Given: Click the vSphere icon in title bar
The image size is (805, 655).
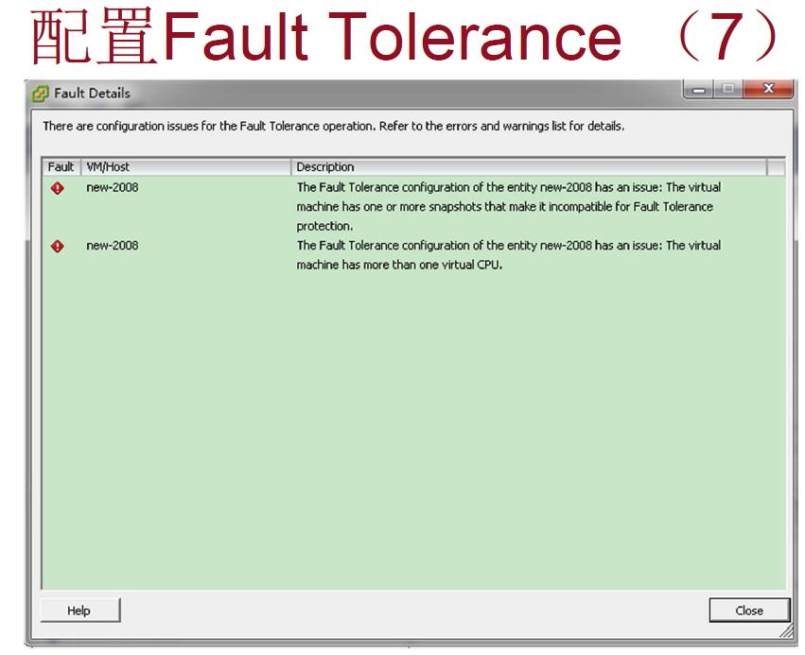Looking at the screenshot, I should (x=40, y=94).
